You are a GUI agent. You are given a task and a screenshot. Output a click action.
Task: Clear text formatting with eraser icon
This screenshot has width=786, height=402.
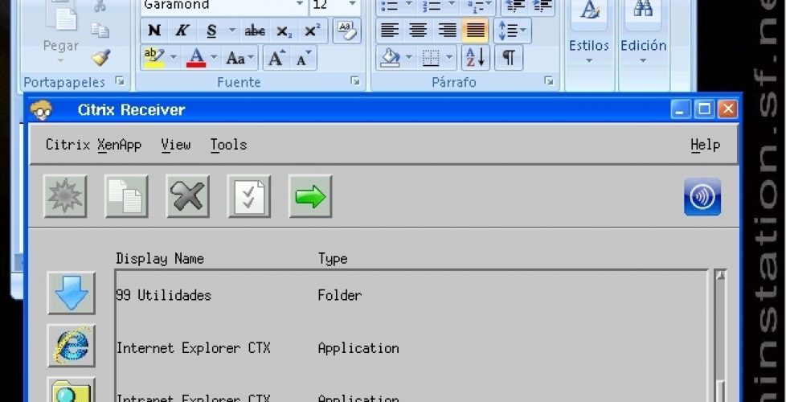346,31
